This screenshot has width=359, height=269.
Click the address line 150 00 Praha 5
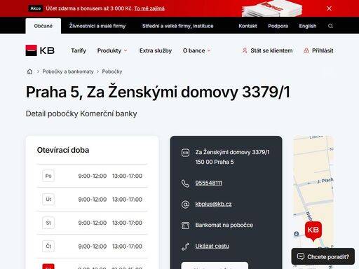pos(215,162)
